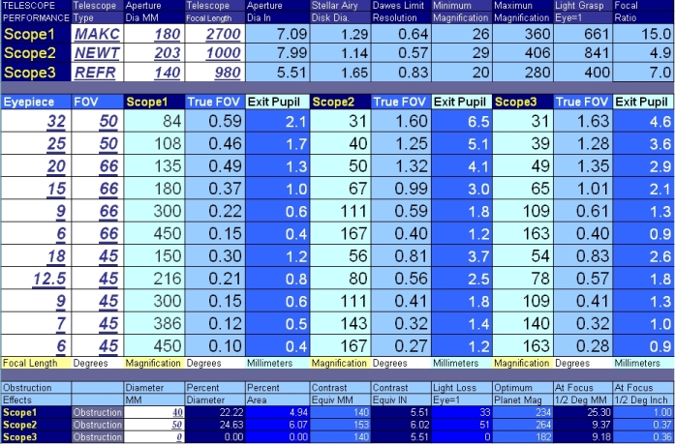Select Scope2 telescope type cell NEWT
This screenshot has height=444, width=675.
(97, 53)
